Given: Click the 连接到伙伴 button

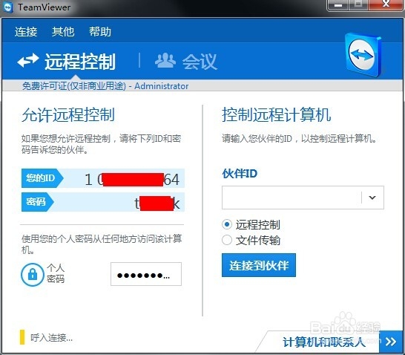Looking at the screenshot, I should [x=259, y=265].
